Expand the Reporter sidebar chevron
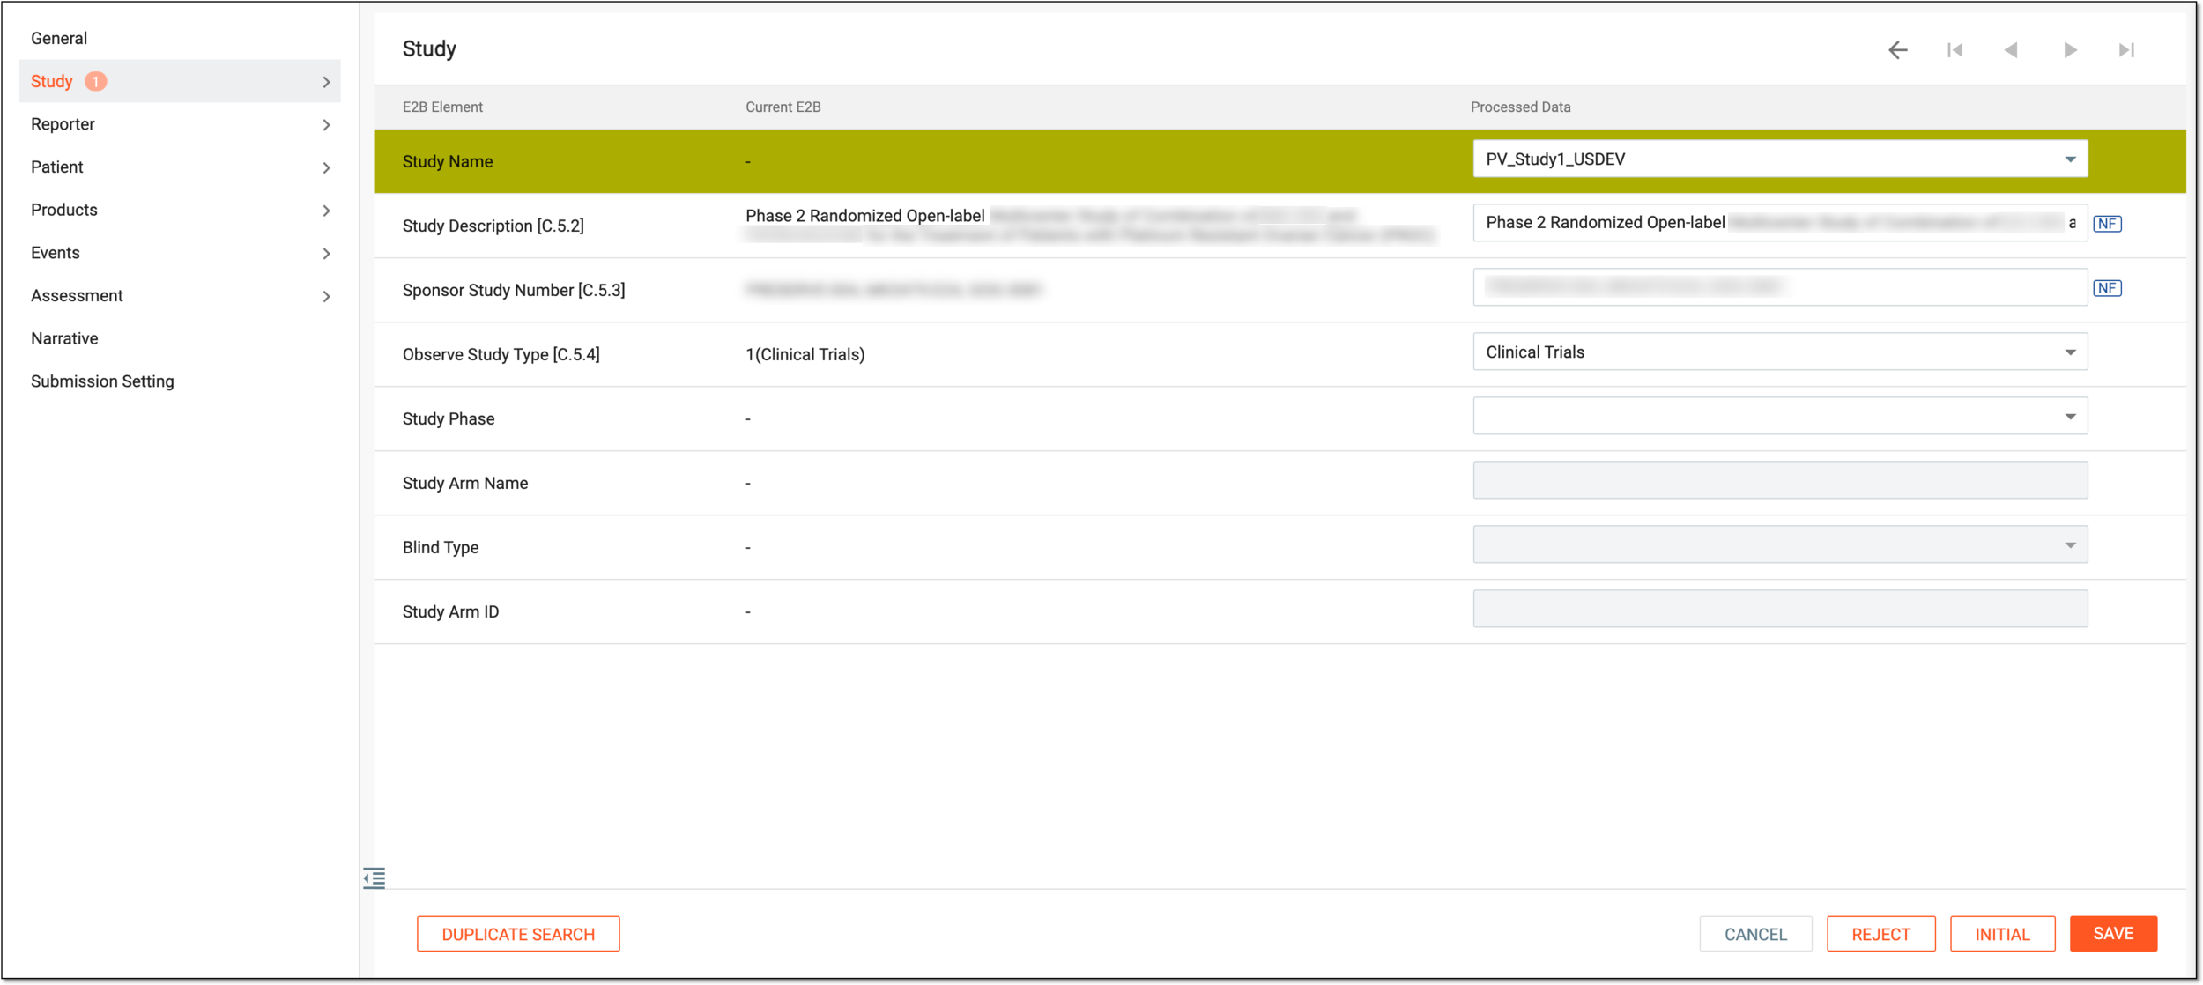The height and width of the screenshot is (985, 2203). (x=326, y=125)
